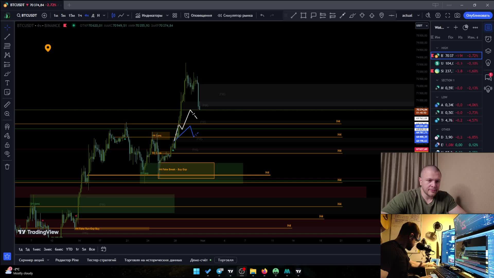
Task: Open the forecasting and measurement tools
Action: pyautogui.click(x=7, y=64)
